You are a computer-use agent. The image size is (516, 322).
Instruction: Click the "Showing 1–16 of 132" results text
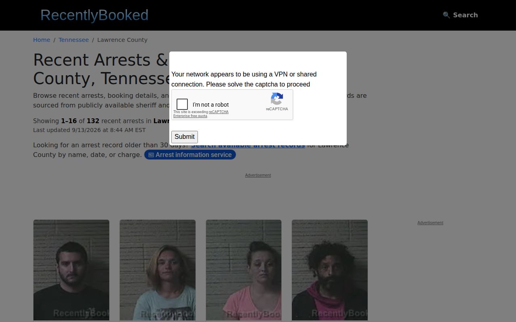click(66, 121)
